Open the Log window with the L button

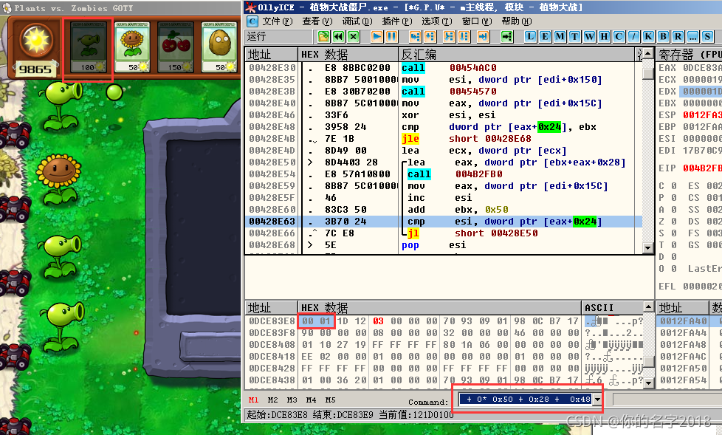point(531,36)
